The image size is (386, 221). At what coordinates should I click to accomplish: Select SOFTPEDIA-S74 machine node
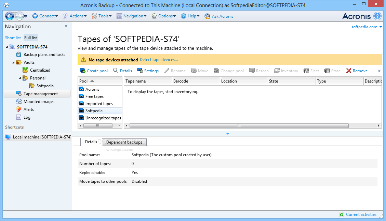click(32, 47)
